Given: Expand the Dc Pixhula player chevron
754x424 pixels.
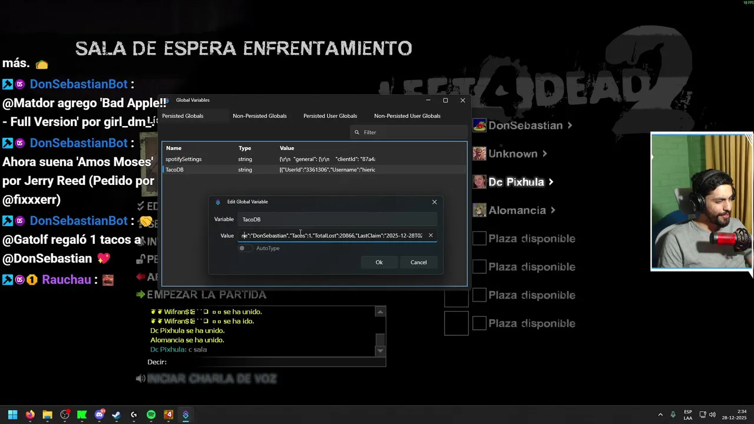Looking at the screenshot, I should [x=551, y=182].
